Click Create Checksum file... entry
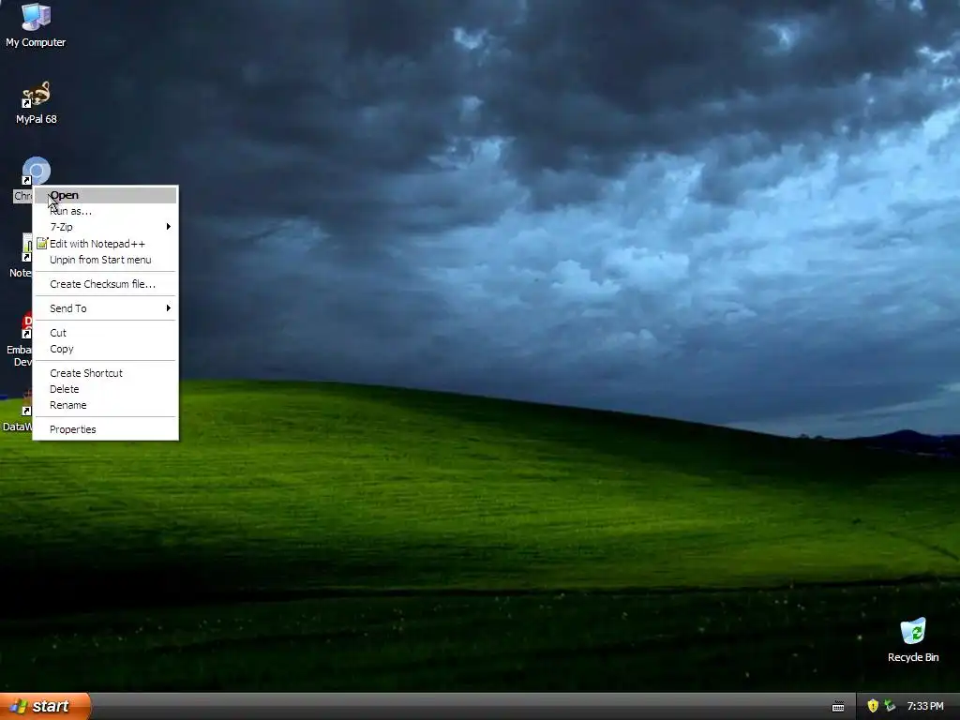960x720 pixels. (x=105, y=284)
